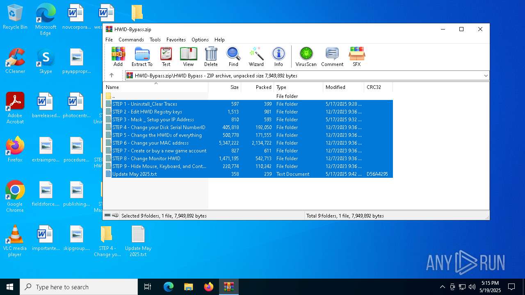Image resolution: width=525 pixels, height=295 pixels.
Task: Open Google Chrome desktop shortcut
Action: pos(15,197)
